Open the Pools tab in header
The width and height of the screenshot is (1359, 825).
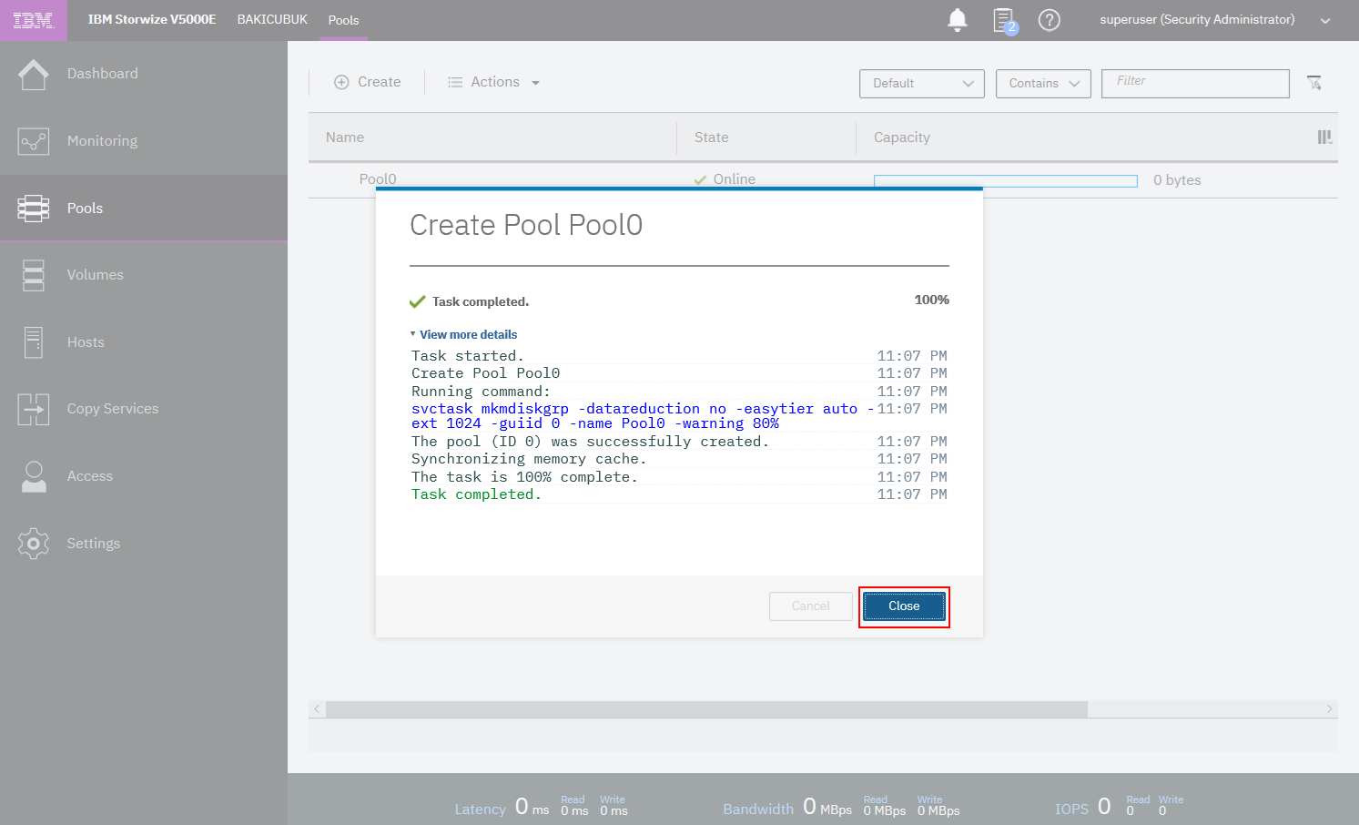(x=343, y=20)
